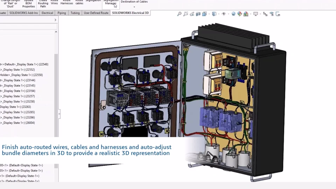Open the SOLIDWORKS Add-Ins tab
This screenshot has height=189, width=336.
(23, 13)
